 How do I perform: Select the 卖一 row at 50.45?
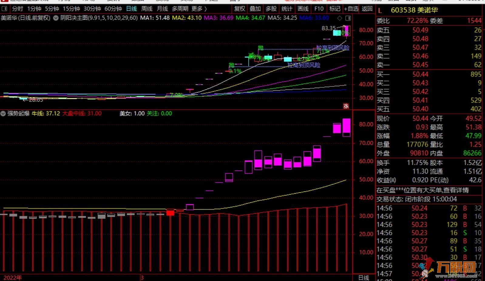click(429, 65)
